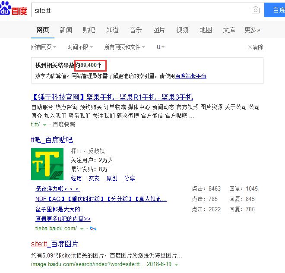Open the 百度站长平台 link

pyautogui.click(x=191, y=76)
